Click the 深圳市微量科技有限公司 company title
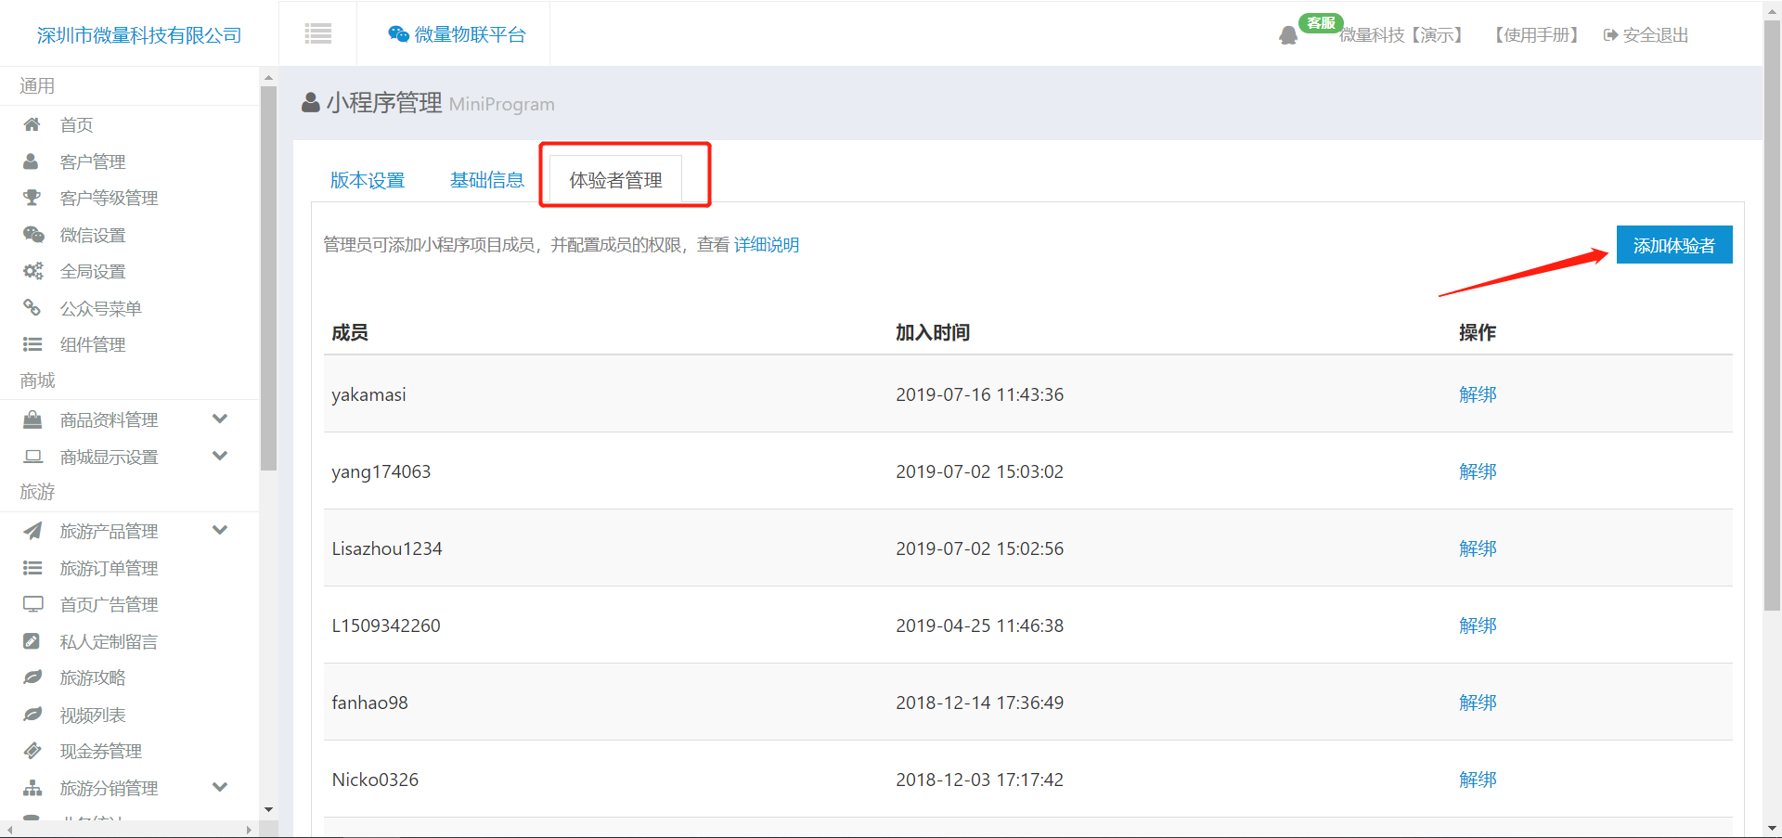This screenshot has width=1782, height=838. [x=139, y=35]
